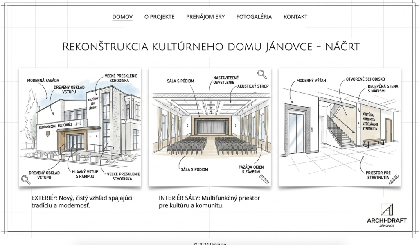Screen dimensions: 419x245
Task: Click the NASTAVITEĽNÉ OSVETLENIE label
Action: click(x=226, y=80)
